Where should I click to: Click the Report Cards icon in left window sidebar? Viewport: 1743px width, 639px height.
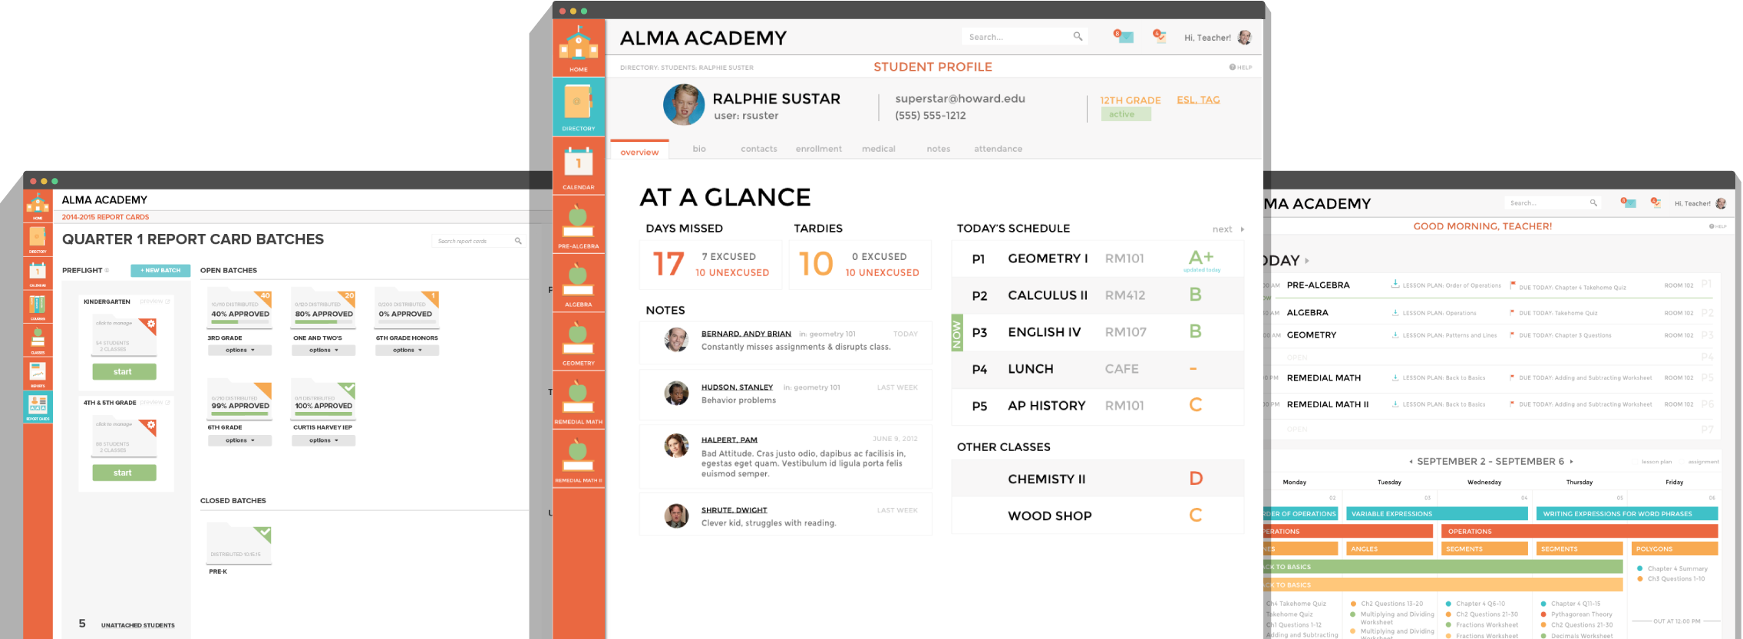click(x=38, y=406)
